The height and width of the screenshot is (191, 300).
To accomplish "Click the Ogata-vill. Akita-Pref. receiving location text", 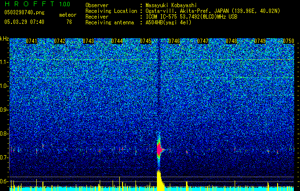I will (213, 11).
